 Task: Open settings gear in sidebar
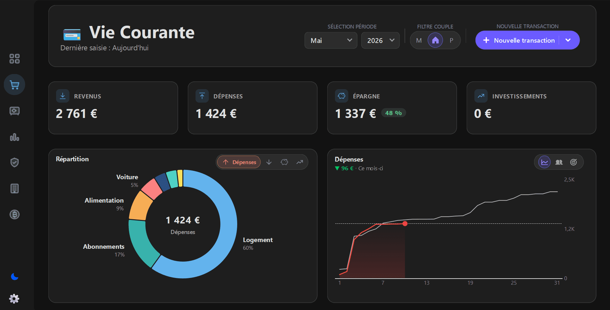tap(14, 299)
